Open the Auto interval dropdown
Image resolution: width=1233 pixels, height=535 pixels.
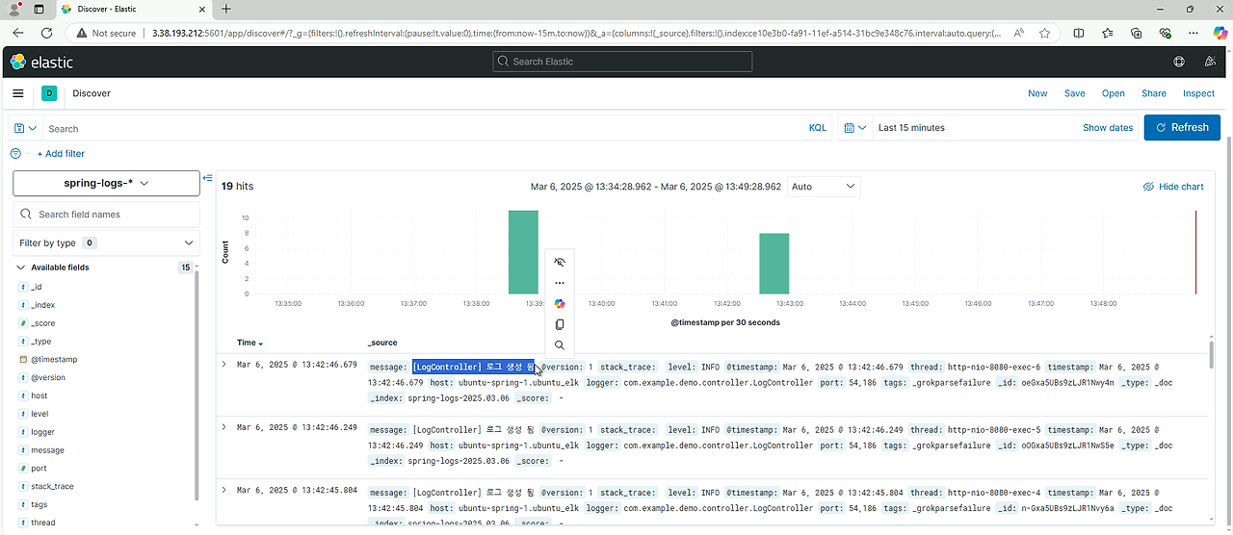pyautogui.click(x=824, y=187)
